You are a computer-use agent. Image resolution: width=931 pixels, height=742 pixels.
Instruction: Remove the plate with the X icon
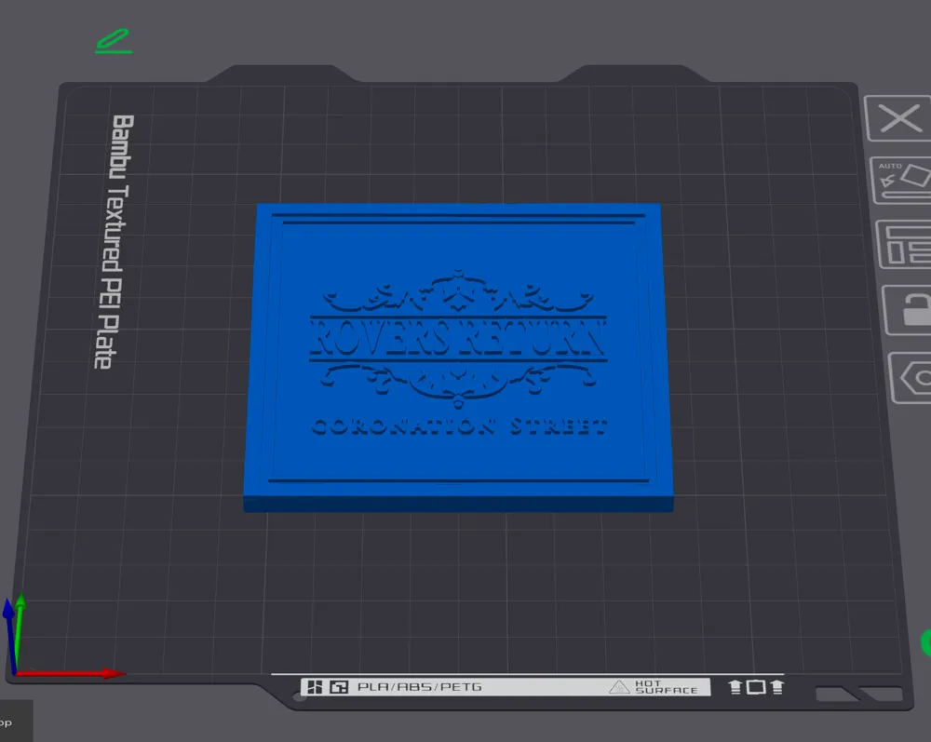[x=898, y=118]
